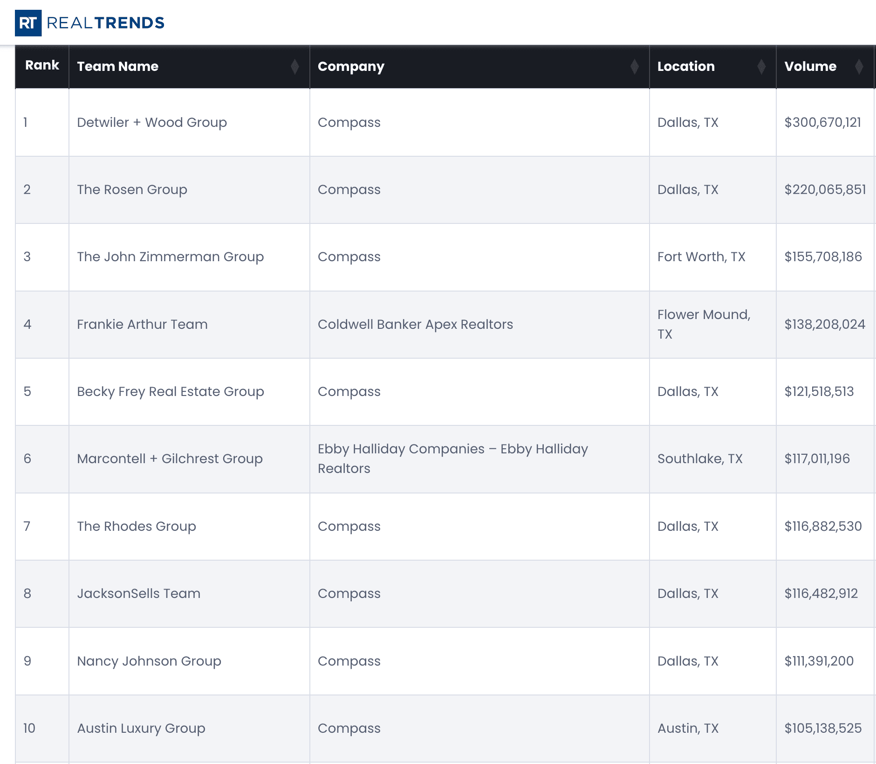Click Flower Mound, TX location
876x764 pixels.
(x=704, y=324)
